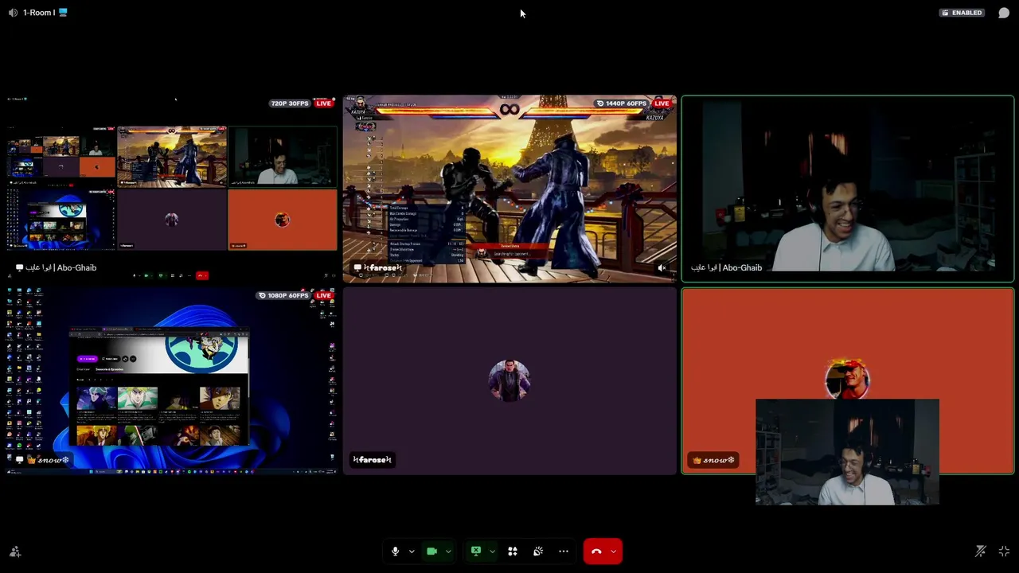
Task: Exit full screen mode
Action: point(1004,552)
